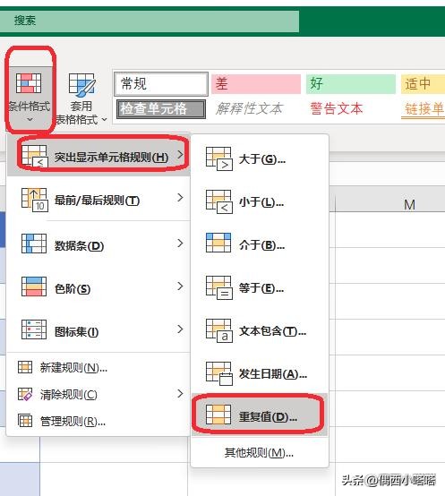Viewport: 445px width, 496px height.
Task: Click the 清除规则 clear rules icon
Action: click(25, 394)
